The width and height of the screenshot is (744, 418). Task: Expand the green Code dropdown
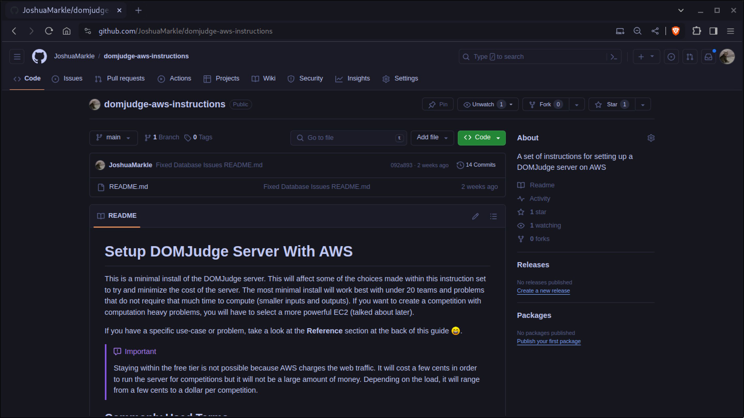point(482,138)
